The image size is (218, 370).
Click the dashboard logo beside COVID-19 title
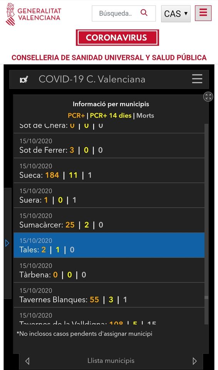(24, 79)
